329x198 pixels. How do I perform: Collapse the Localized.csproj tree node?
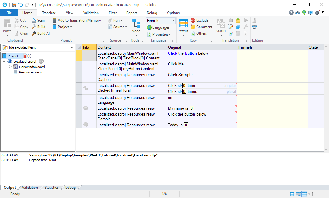[4, 61]
